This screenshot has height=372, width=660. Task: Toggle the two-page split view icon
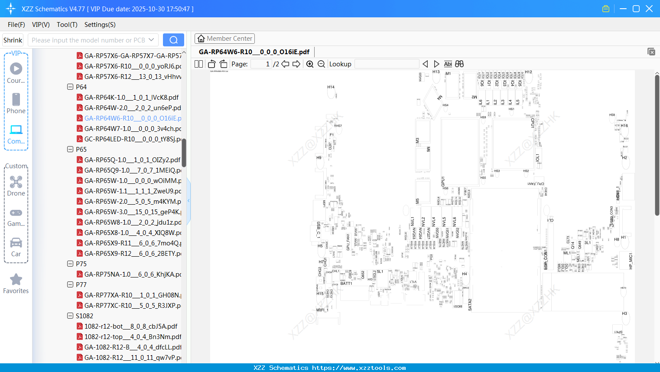point(199,64)
